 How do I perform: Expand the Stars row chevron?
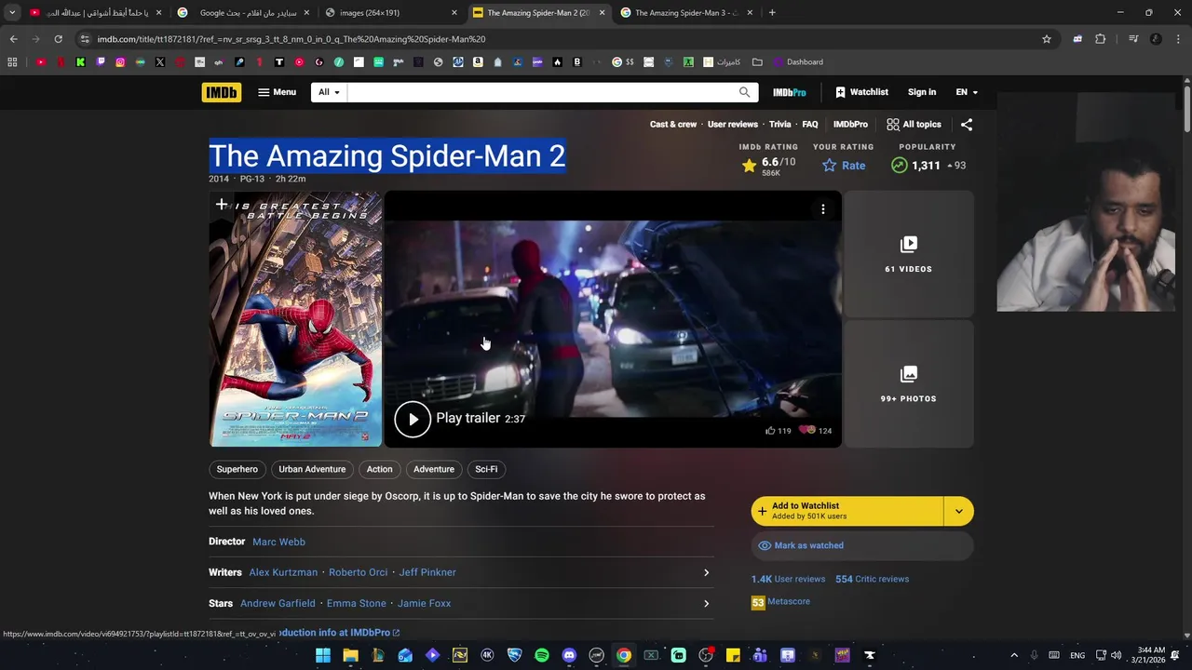pos(706,603)
